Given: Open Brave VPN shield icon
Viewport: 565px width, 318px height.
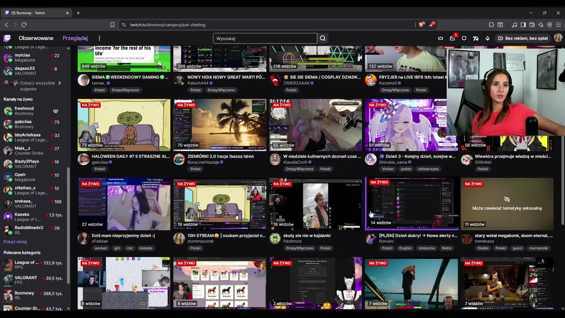Looking at the screenshot, I should [x=550, y=25].
